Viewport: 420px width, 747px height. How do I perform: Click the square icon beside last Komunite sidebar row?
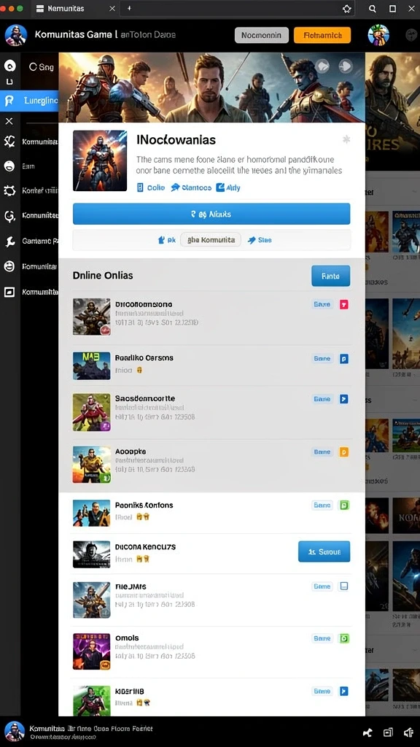click(x=9, y=292)
